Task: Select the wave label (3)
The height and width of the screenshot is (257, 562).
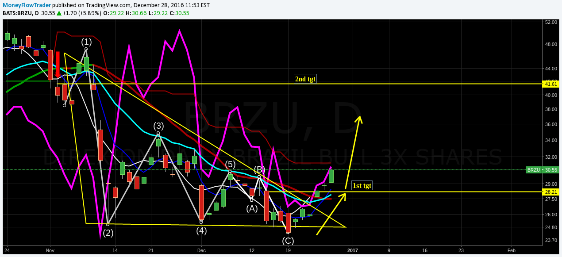Action: point(159,126)
